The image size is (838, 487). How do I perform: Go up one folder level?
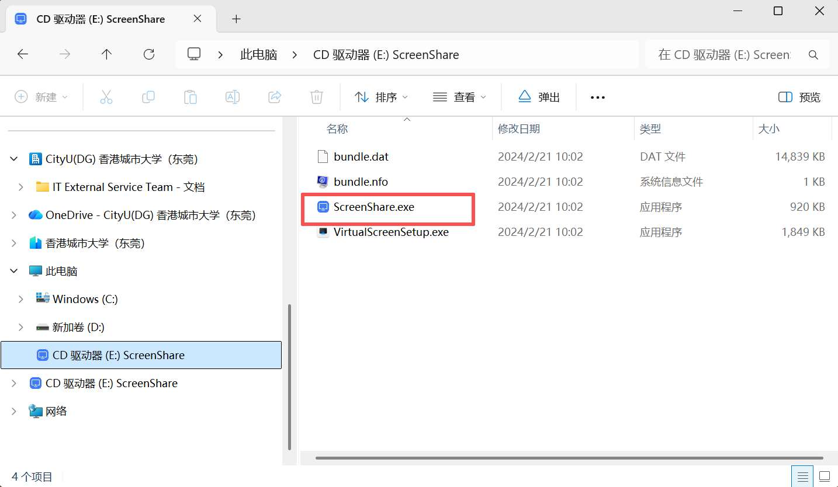point(106,54)
